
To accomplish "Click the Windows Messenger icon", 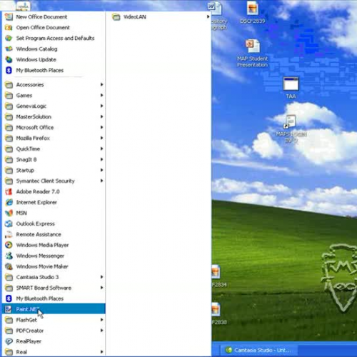I will pyautogui.click(x=9, y=256).
